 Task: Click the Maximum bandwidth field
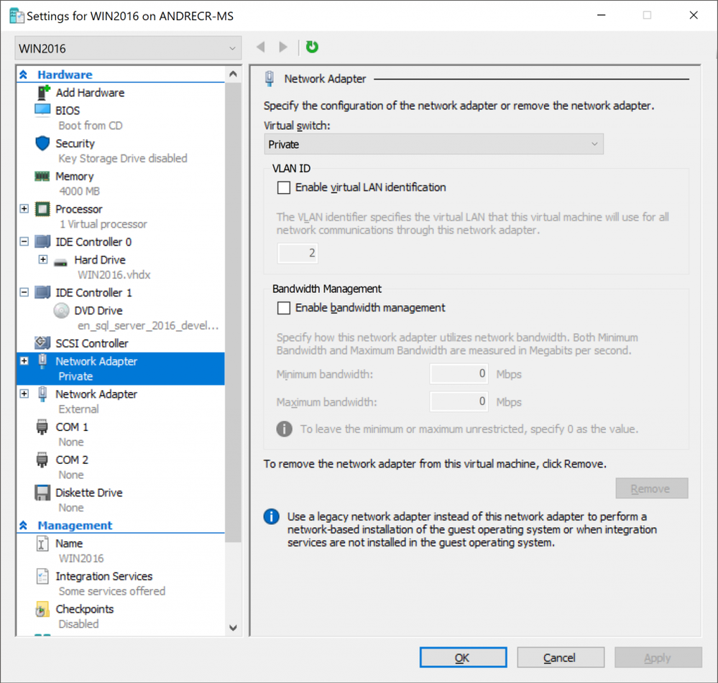459,401
